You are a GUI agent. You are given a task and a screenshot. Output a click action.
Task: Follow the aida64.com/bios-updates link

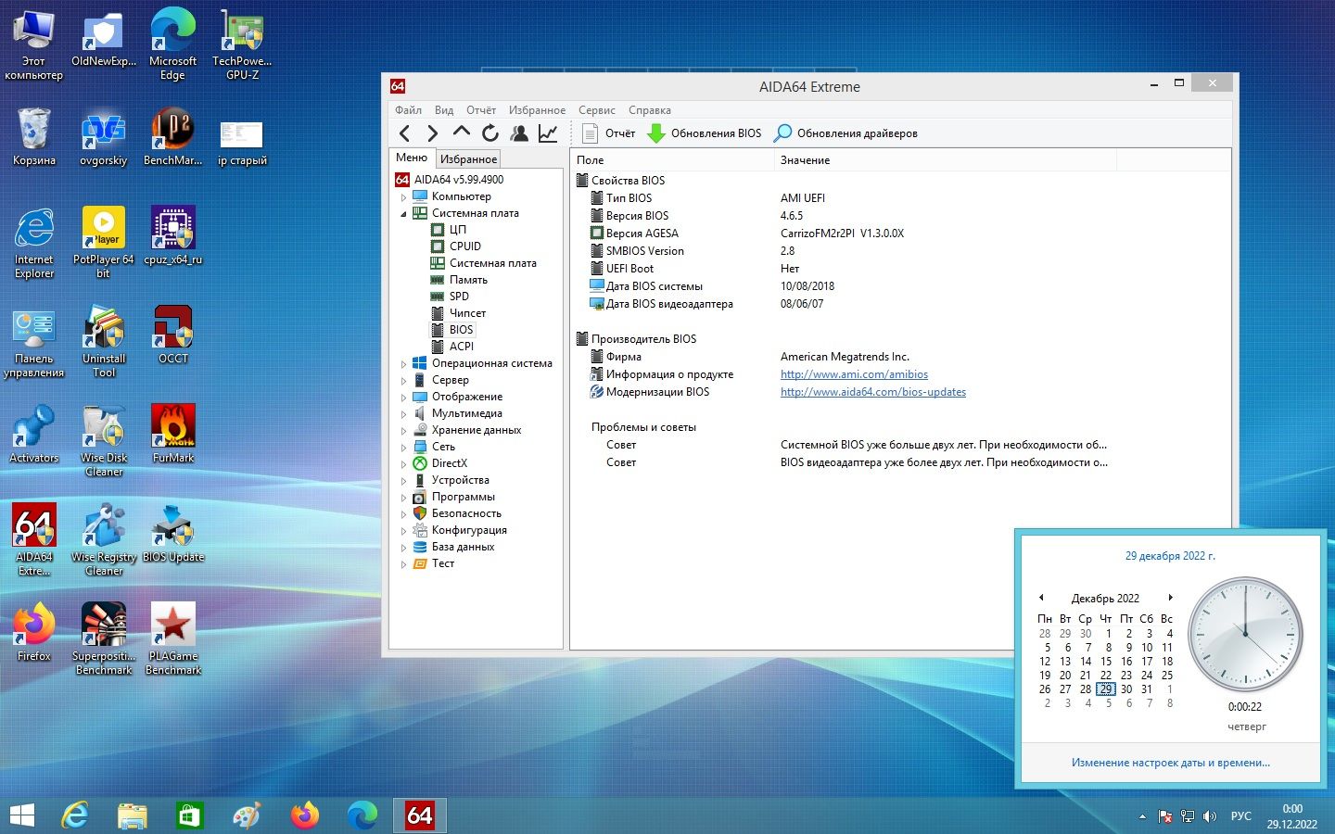(873, 392)
